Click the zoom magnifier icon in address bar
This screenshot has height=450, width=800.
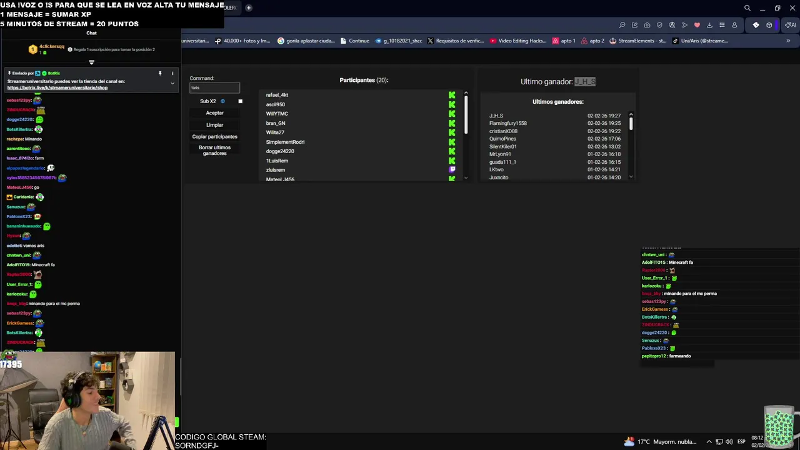[x=622, y=25]
